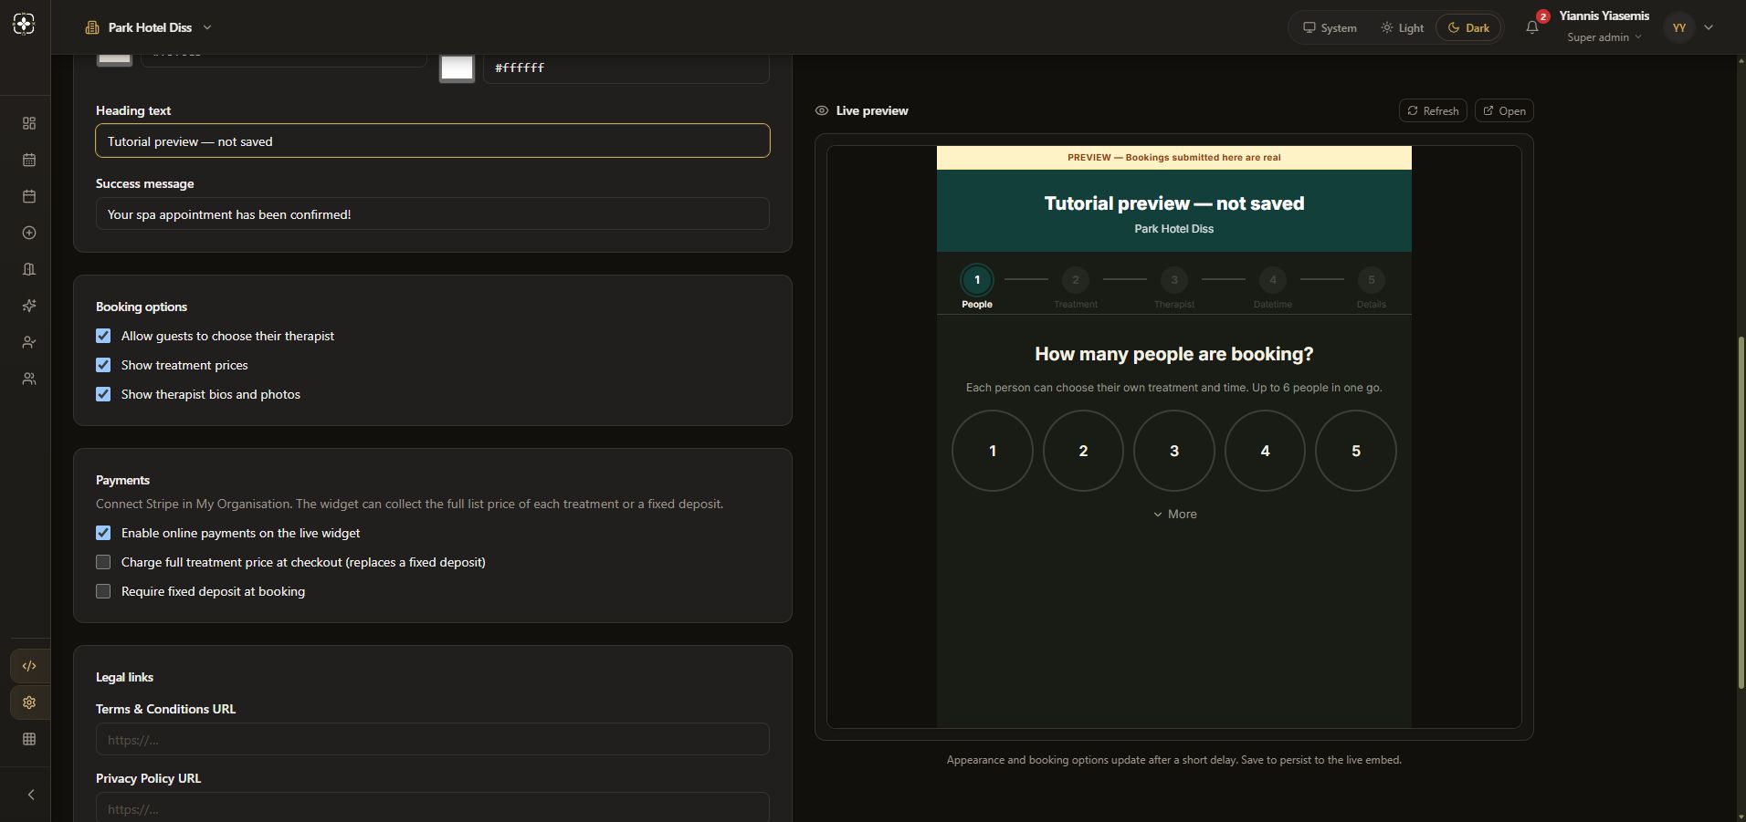Expand the Super admin role dropdown
This screenshot has height=822, width=1746.
point(1604,37)
